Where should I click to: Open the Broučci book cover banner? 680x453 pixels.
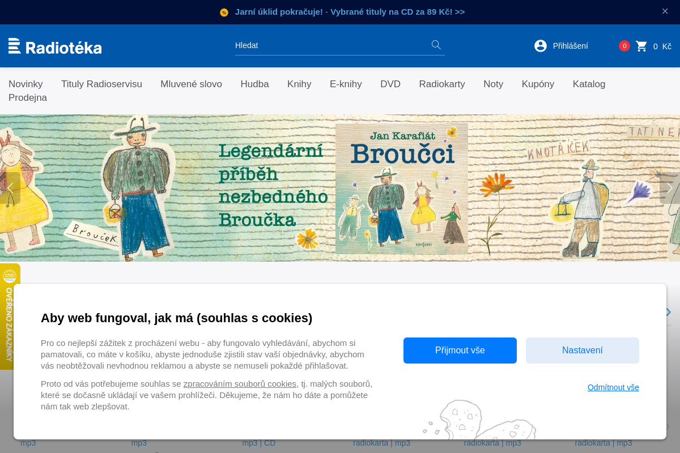402,189
